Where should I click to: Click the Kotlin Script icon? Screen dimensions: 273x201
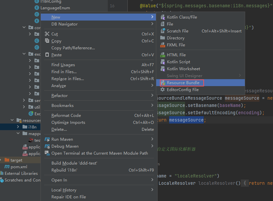163,62
